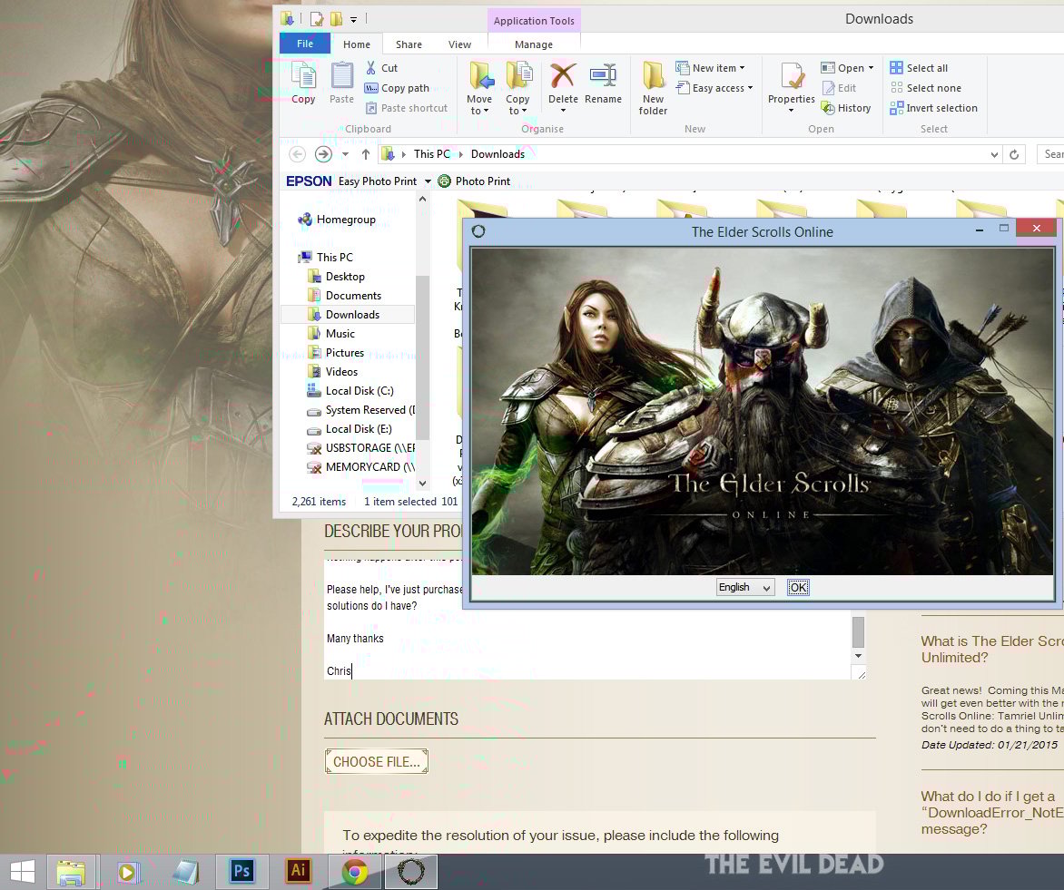This screenshot has width=1064, height=890.
Task: Open the New item dropdown
Action: click(x=711, y=68)
